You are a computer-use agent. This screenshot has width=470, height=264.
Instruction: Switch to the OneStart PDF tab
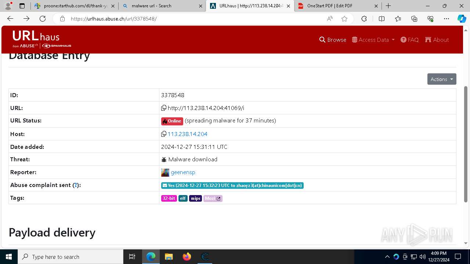[x=338, y=6]
